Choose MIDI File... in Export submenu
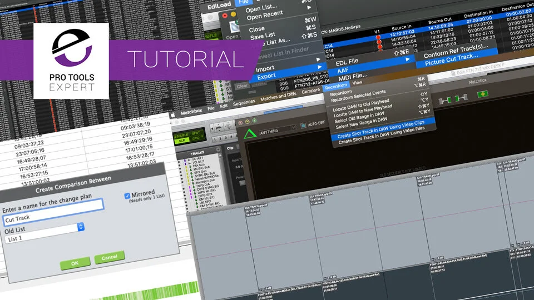 [x=353, y=77]
